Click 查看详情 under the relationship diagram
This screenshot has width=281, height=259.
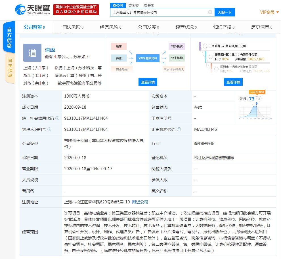pyautogui.click(x=148, y=82)
